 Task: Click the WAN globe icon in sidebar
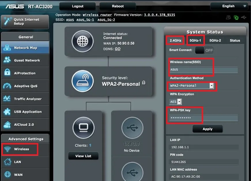(7, 174)
